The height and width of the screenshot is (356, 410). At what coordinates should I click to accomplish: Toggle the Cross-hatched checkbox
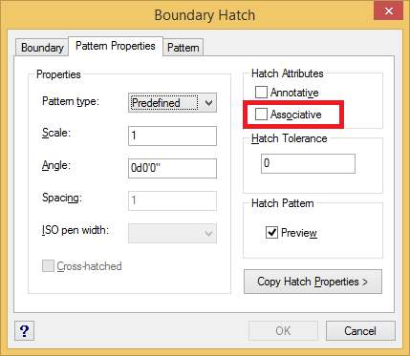pyautogui.click(x=48, y=266)
